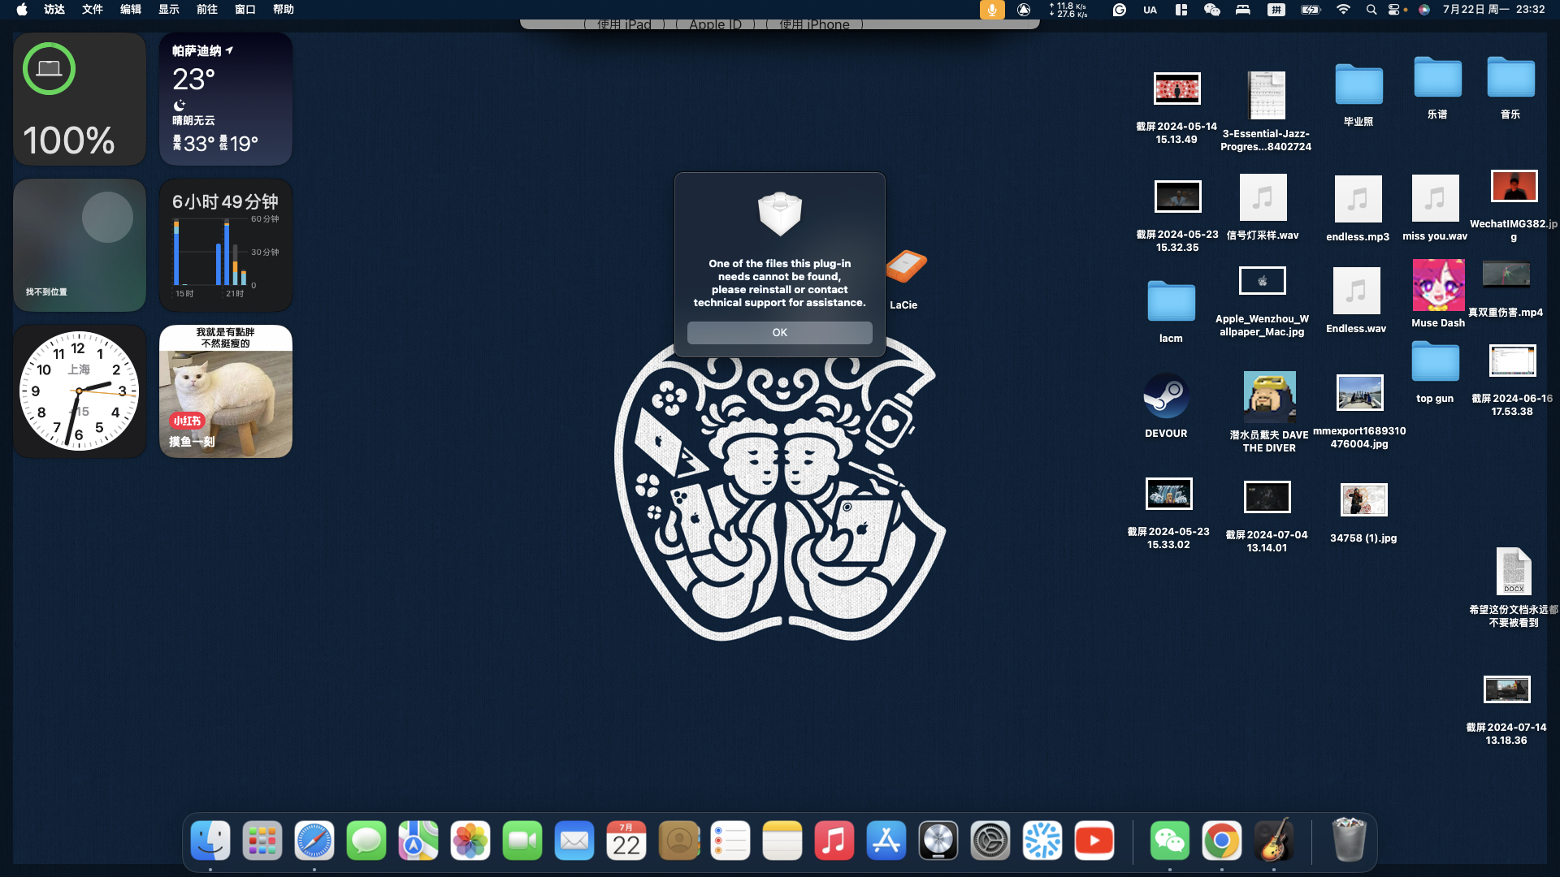Image resolution: width=1560 pixels, height=877 pixels.
Task: Click the battery charging icon in menu bar
Action: tap(1311, 10)
